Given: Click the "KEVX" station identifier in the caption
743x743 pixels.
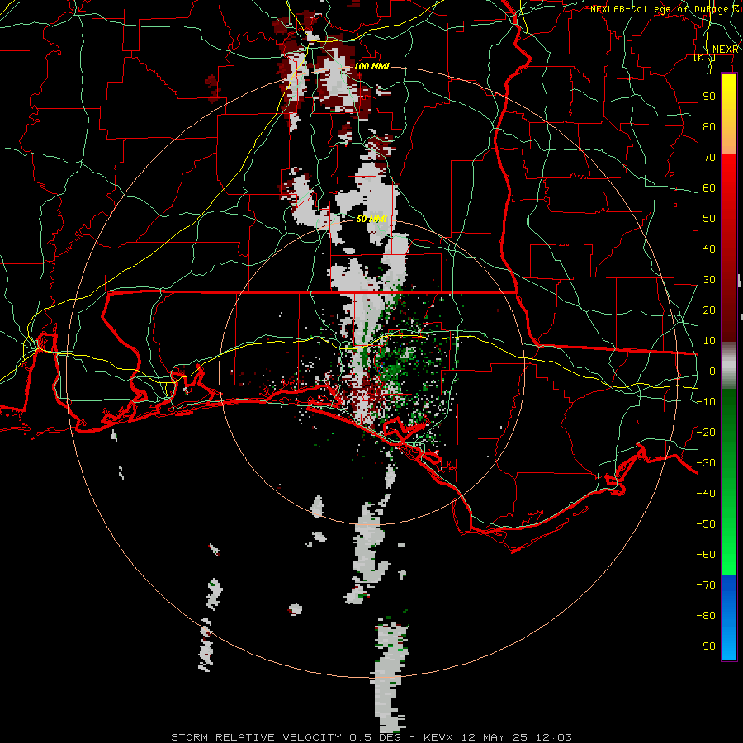Looking at the screenshot, I should [438, 737].
